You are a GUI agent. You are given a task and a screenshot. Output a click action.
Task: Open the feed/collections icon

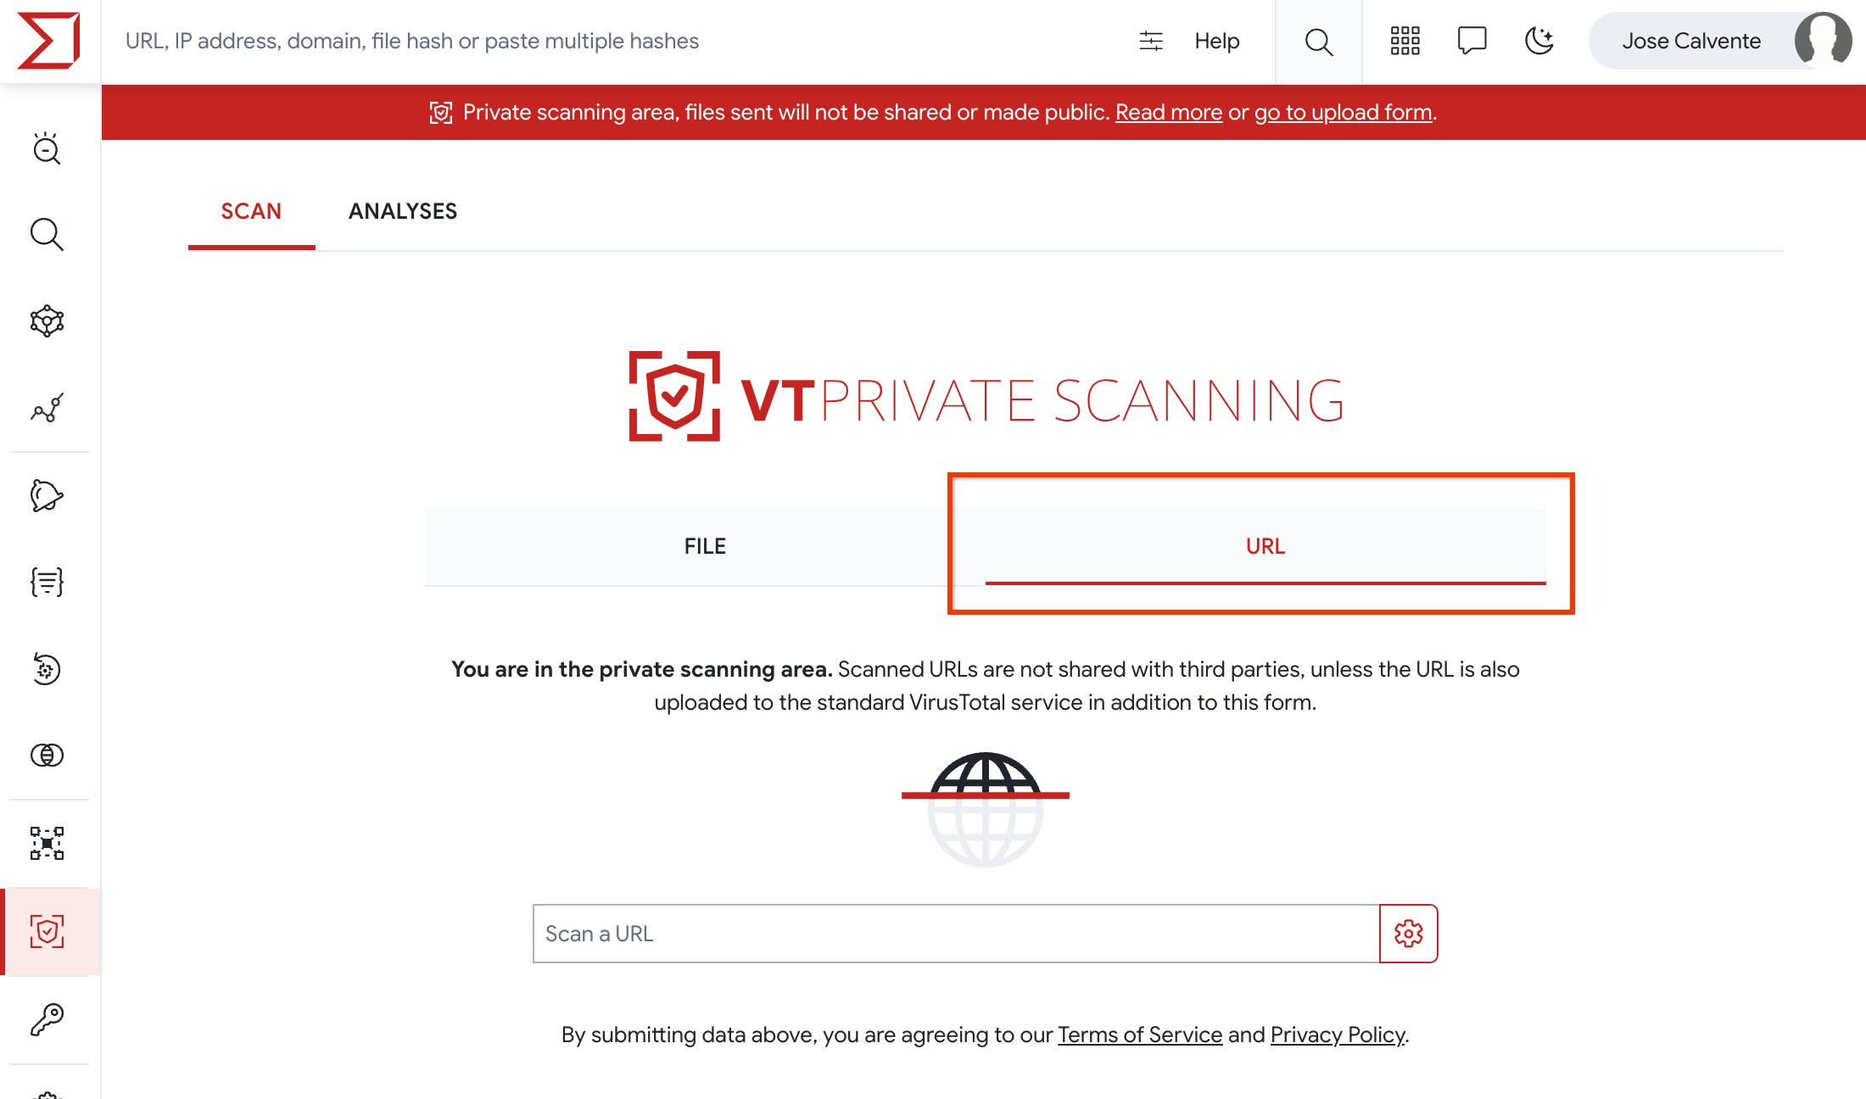pos(46,583)
